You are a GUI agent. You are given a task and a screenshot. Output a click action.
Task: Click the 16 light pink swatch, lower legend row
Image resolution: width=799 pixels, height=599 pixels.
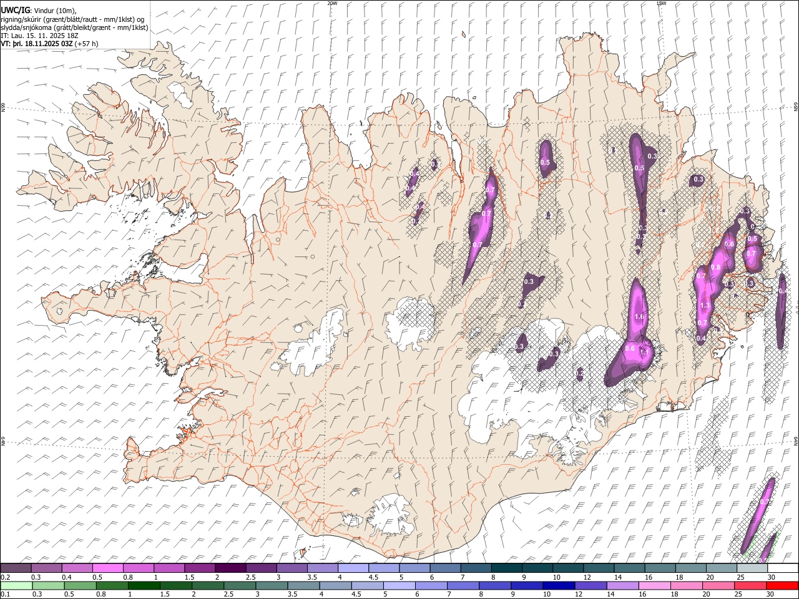(654, 586)
